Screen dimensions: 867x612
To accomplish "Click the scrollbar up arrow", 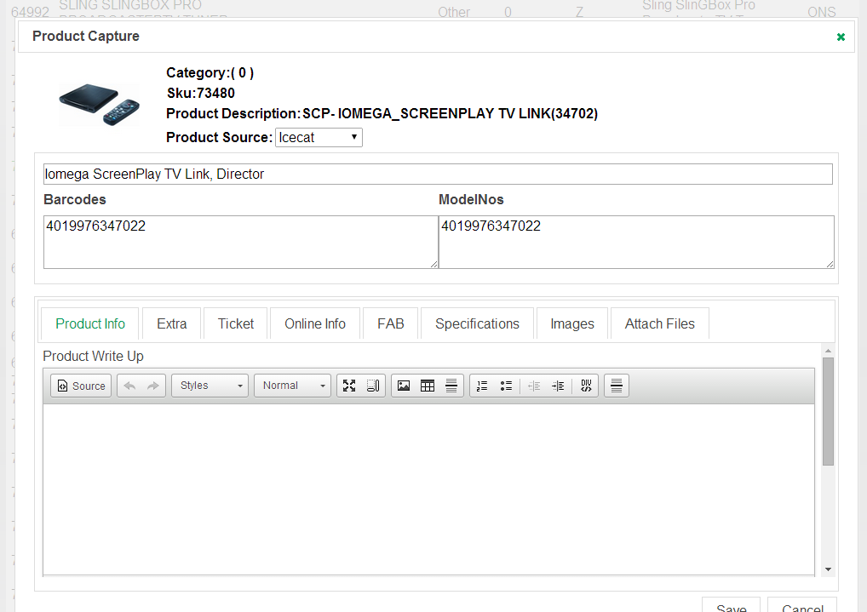I will [x=828, y=351].
